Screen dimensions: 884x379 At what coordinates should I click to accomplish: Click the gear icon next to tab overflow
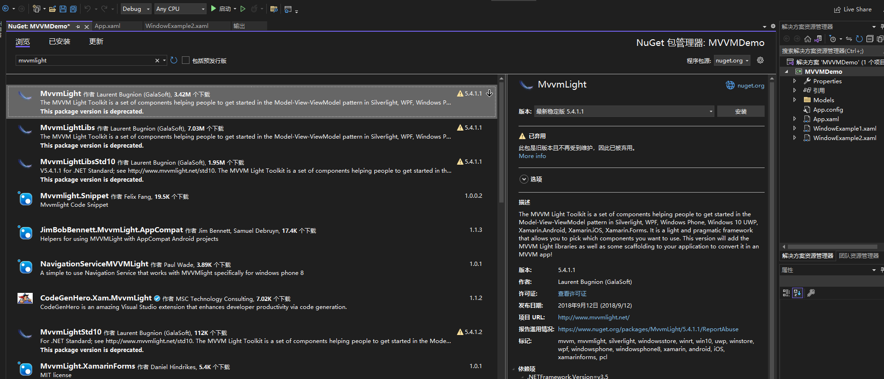coord(773,26)
